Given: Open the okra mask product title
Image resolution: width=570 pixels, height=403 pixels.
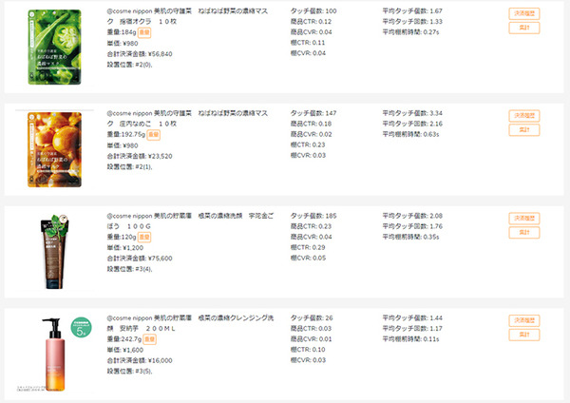Looking at the screenshot, I should coord(190,14).
